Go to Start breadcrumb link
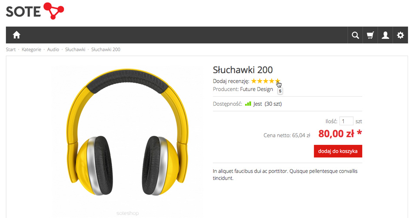 11,50
